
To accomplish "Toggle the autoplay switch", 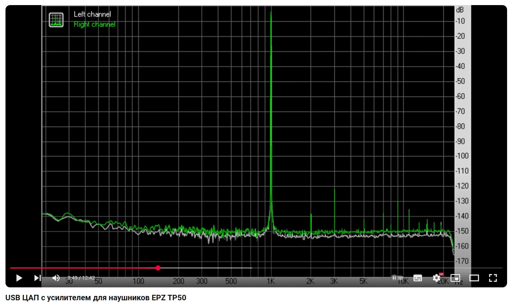I will point(397,278).
